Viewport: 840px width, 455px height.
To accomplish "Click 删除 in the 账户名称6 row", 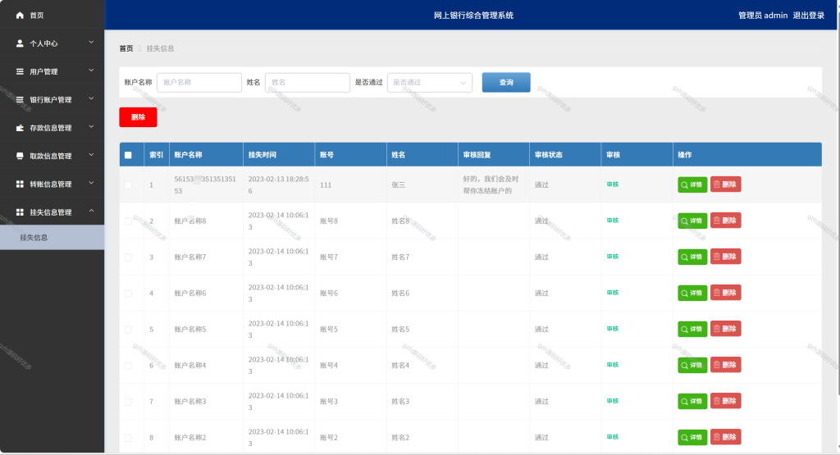I will [x=725, y=293].
